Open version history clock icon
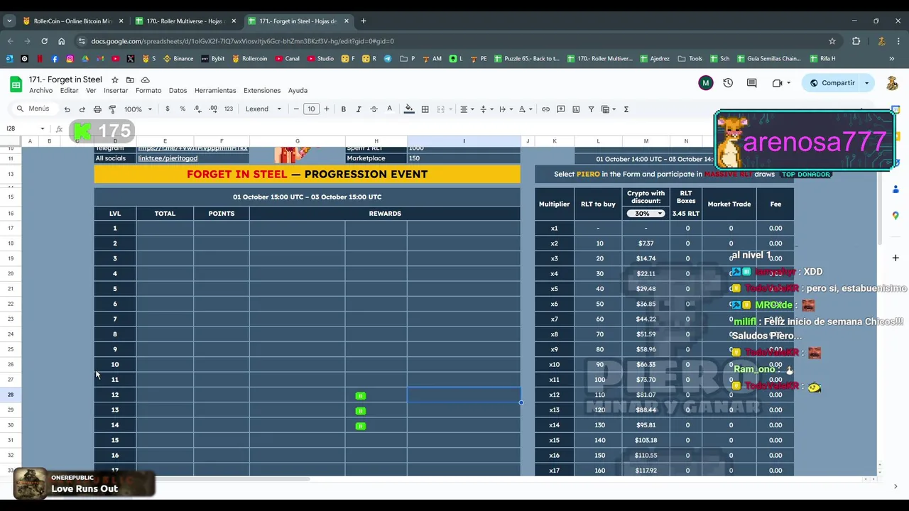This screenshot has width=909, height=511. (x=728, y=83)
